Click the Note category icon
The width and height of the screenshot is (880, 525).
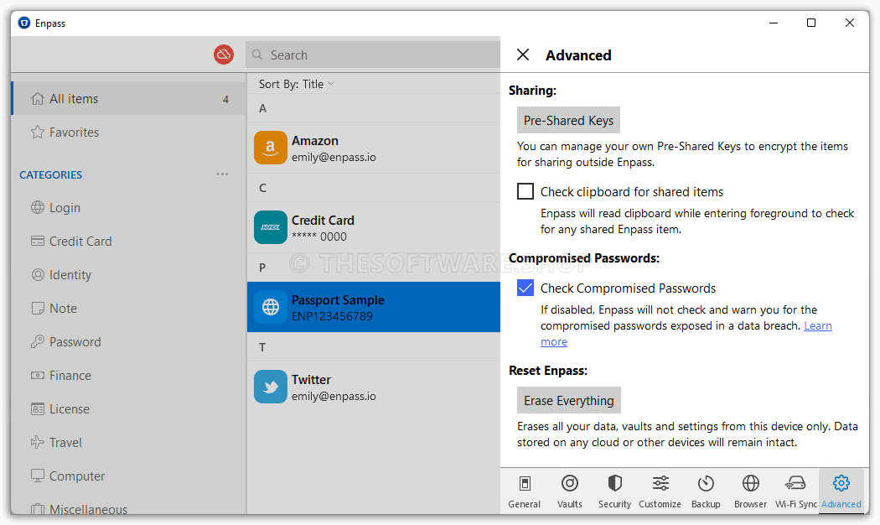[38, 309]
